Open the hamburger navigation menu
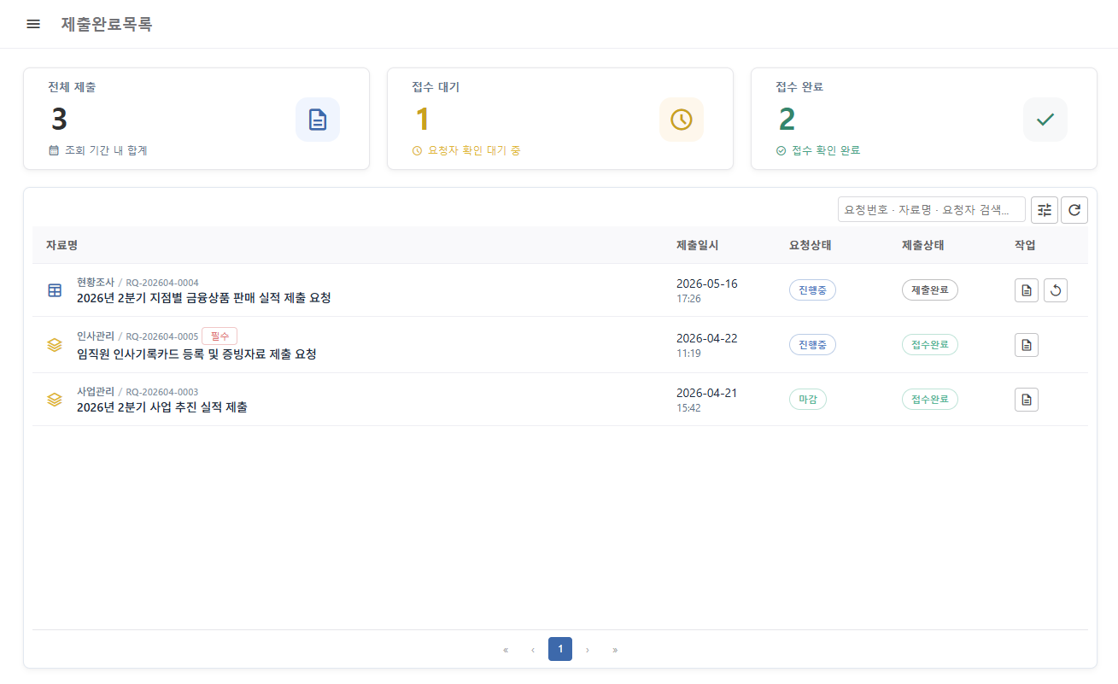Image resolution: width=1118 pixels, height=684 pixels. tap(33, 24)
